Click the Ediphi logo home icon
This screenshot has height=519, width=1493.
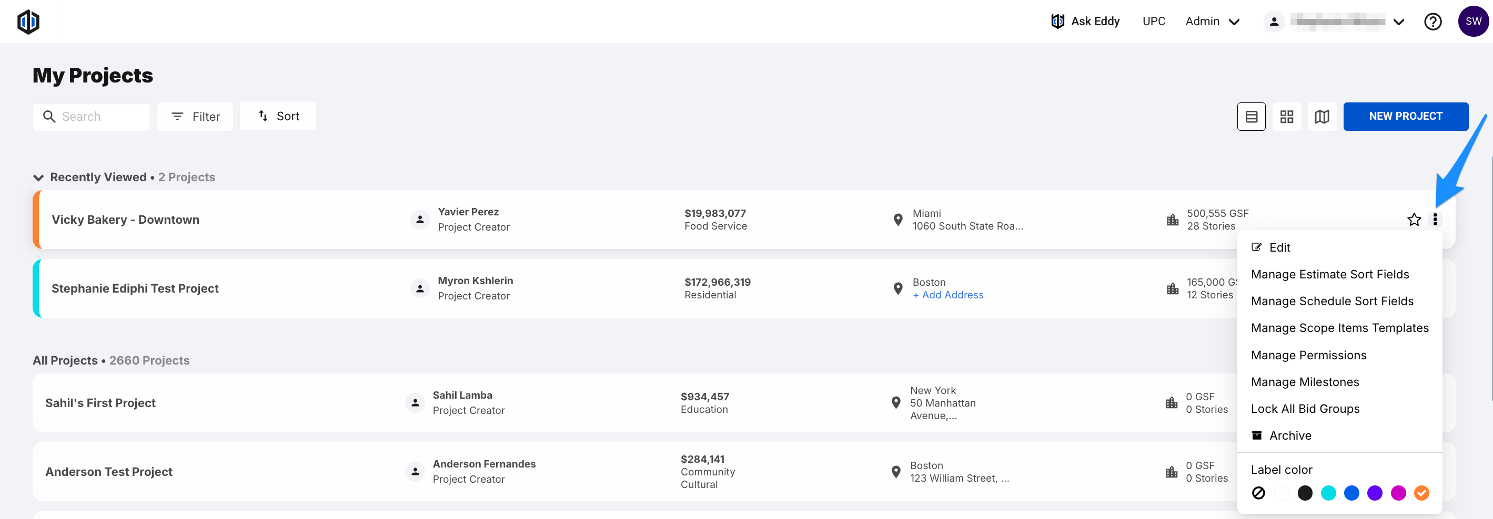point(28,22)
